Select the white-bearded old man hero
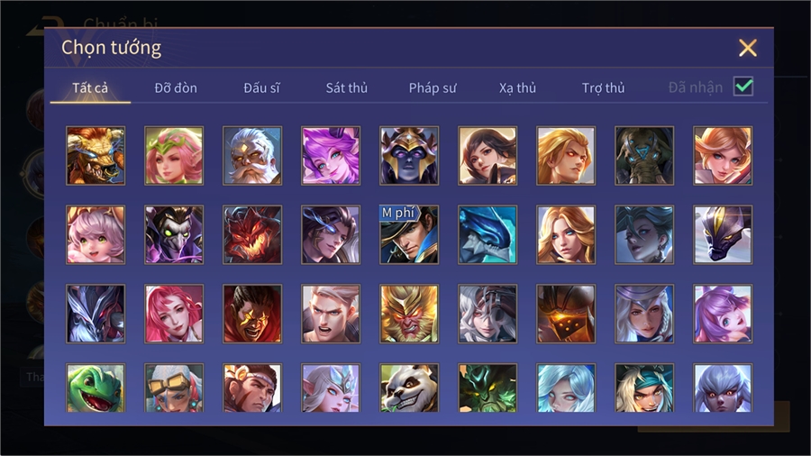This screenshot has height=456, width=811. point(252,156)
